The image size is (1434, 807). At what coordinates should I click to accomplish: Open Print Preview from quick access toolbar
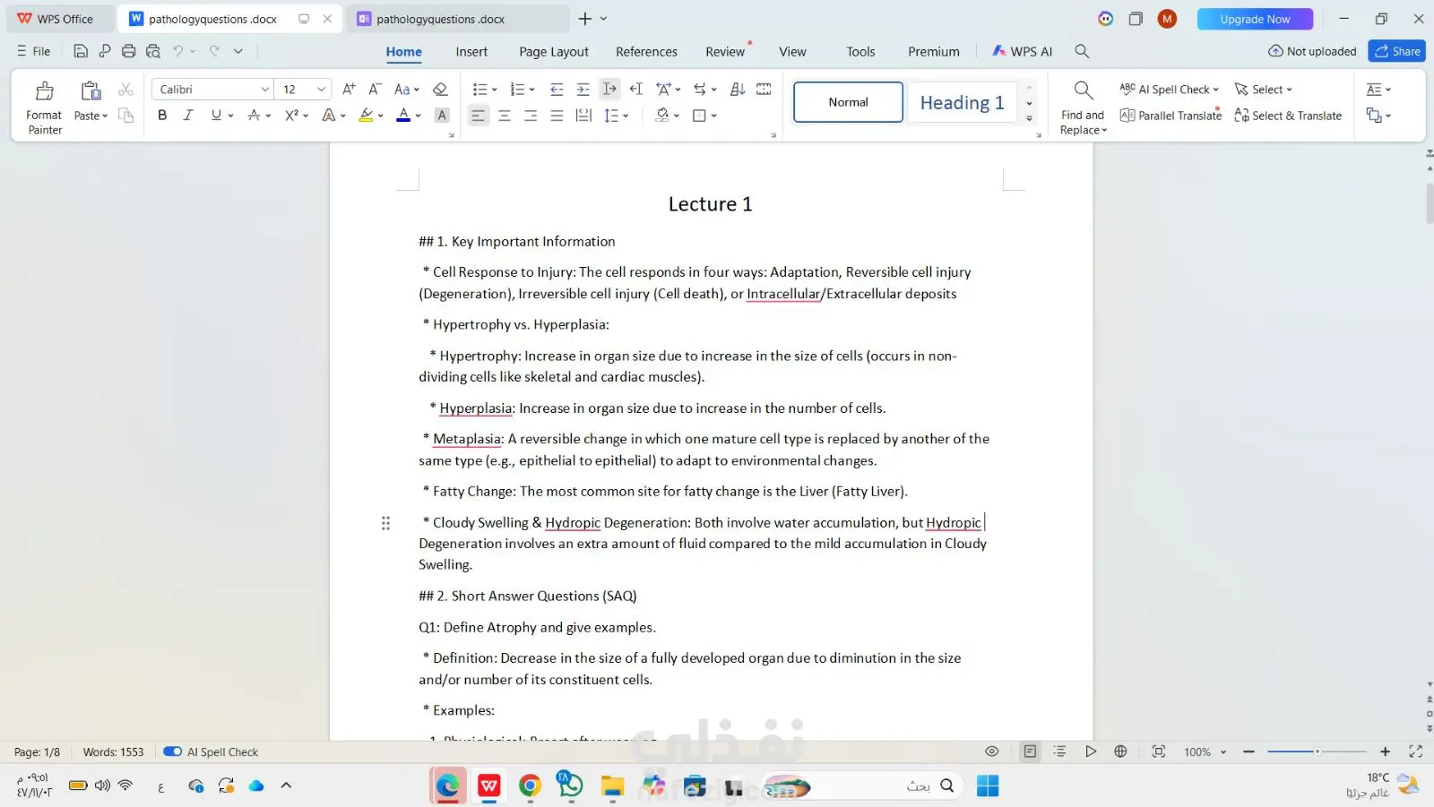coord(153,51)
